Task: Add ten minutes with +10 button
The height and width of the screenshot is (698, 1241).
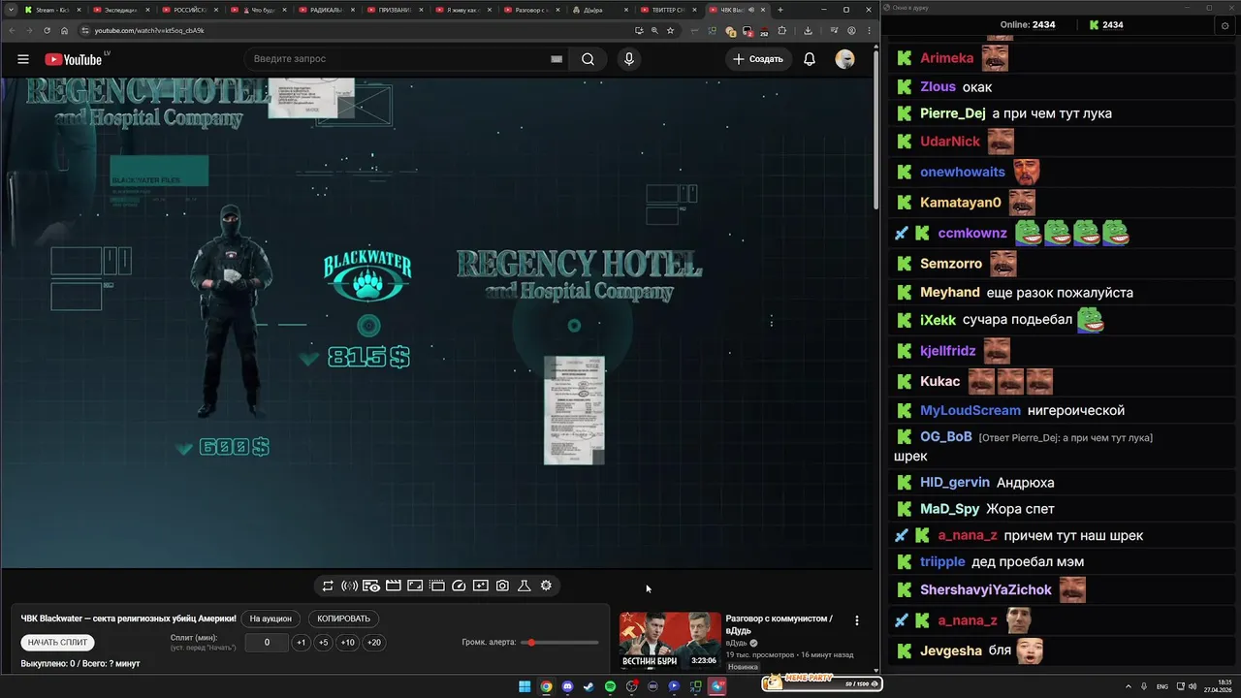Action: [x=347, y=642]
